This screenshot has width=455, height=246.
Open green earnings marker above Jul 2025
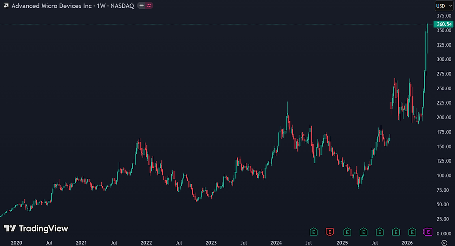[x=380, y=232]
